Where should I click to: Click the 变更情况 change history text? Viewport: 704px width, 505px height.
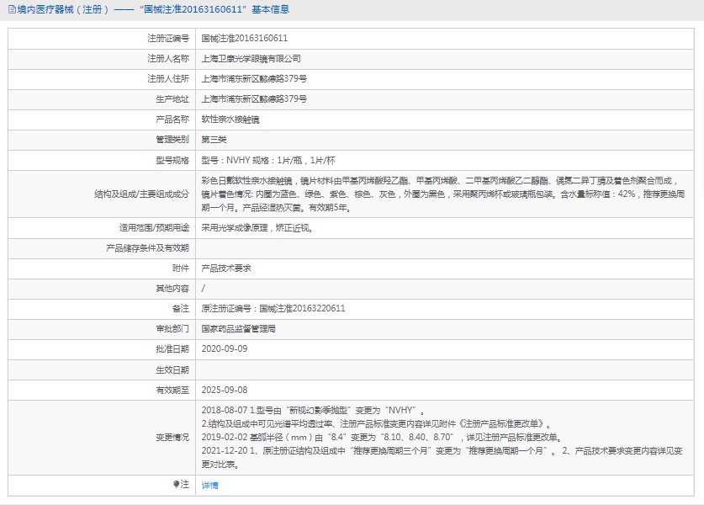437,438
